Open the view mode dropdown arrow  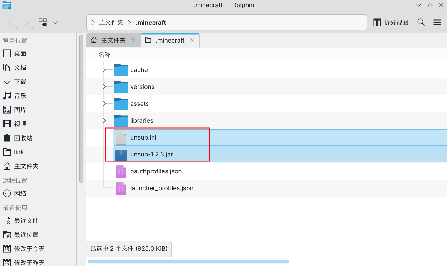pos(55,23)
